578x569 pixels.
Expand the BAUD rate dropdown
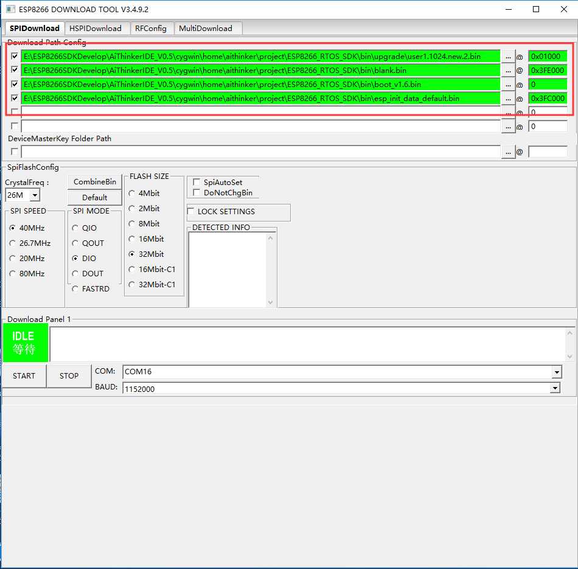click(554, 388)
